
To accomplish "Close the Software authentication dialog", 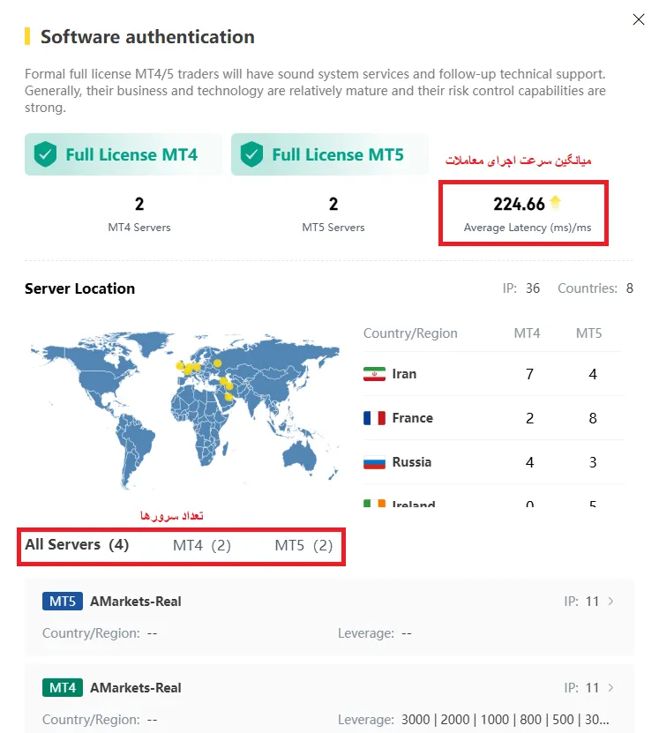I will [639, 19].
